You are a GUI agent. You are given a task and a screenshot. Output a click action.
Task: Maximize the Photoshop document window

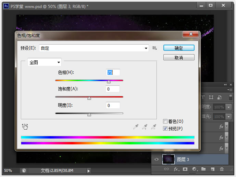(x=211, y=5)
